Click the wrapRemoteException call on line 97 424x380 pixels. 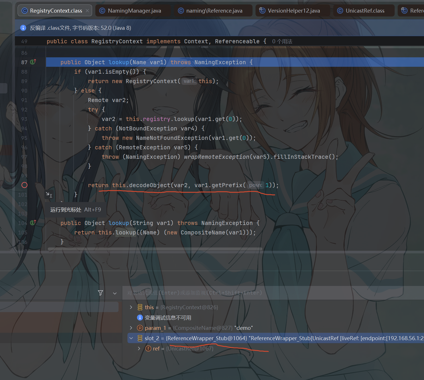click(x=217, y=157)
